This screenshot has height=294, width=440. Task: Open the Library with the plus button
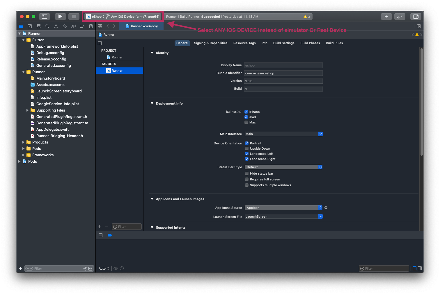386,17
